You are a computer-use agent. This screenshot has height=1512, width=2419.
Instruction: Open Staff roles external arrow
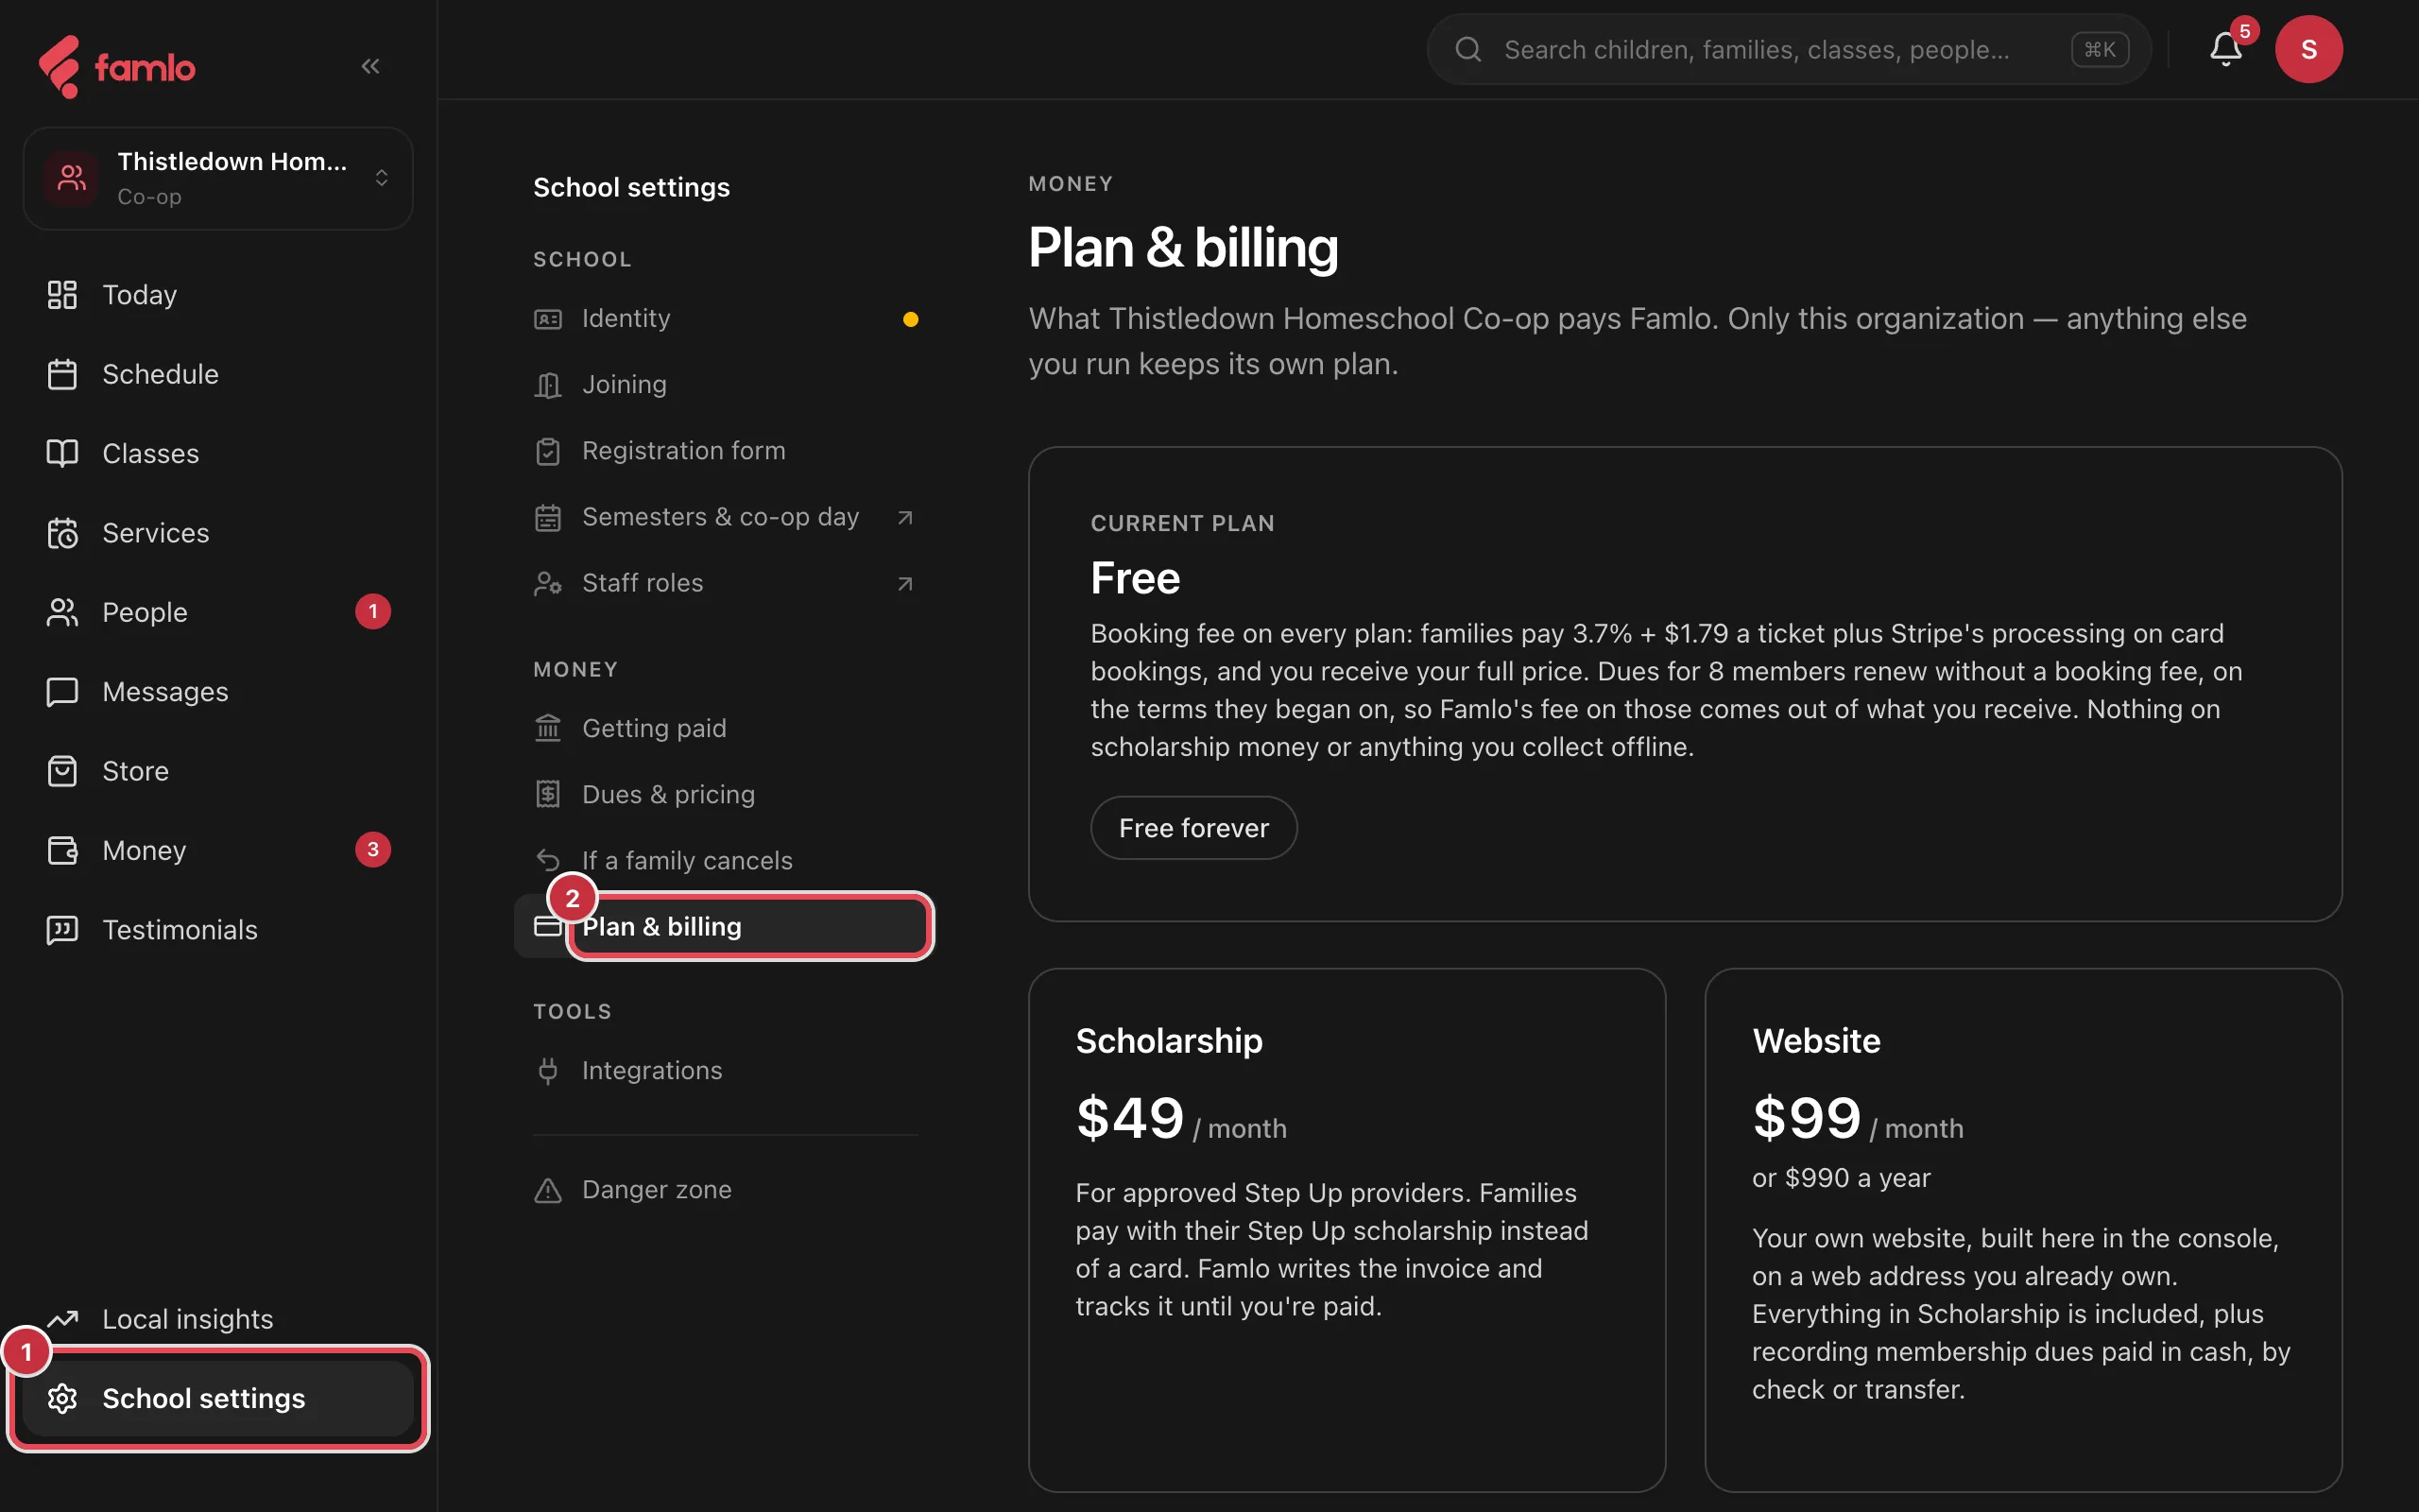pos(904,583)
